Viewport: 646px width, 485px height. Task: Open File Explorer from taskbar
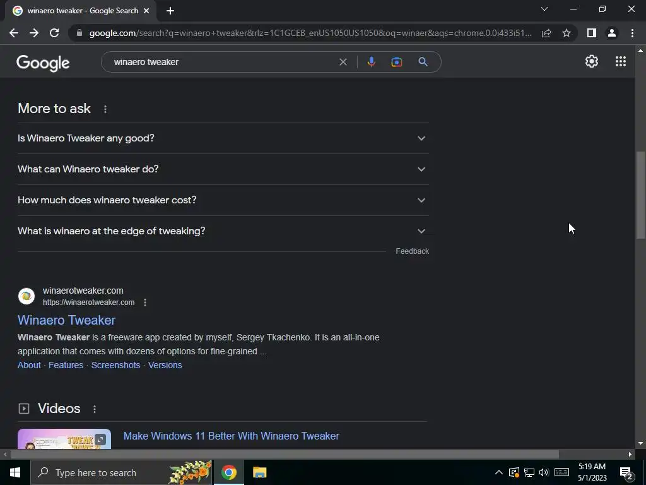coord(259,472)
